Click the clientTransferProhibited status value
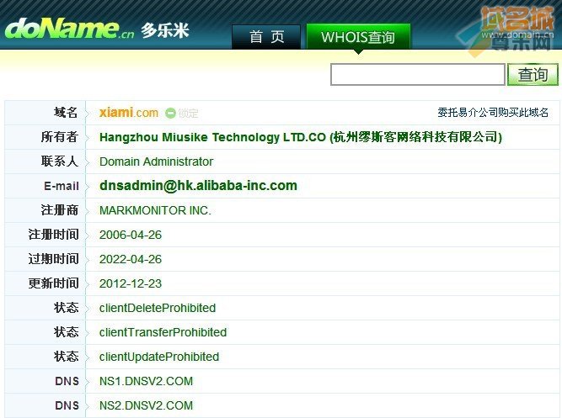The image size is (562, 418). 163,332
